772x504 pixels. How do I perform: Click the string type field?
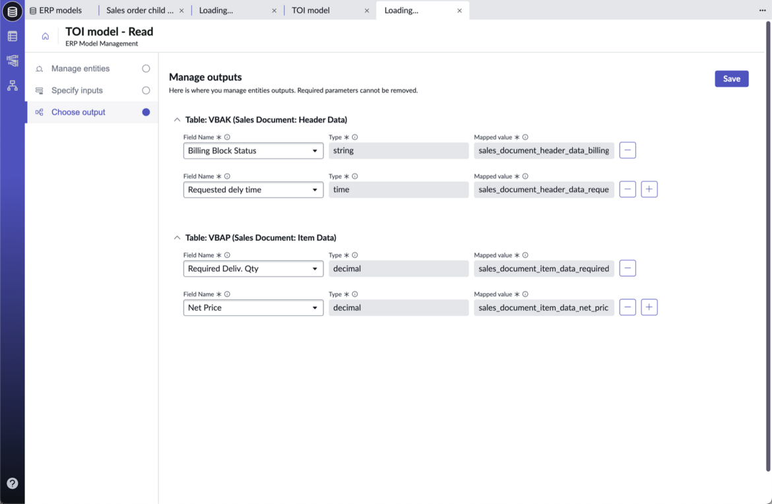pyautogui.click(x=399, y=150)
